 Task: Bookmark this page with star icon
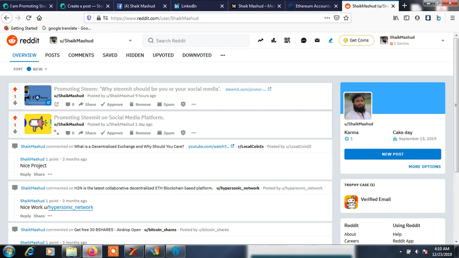346,18
